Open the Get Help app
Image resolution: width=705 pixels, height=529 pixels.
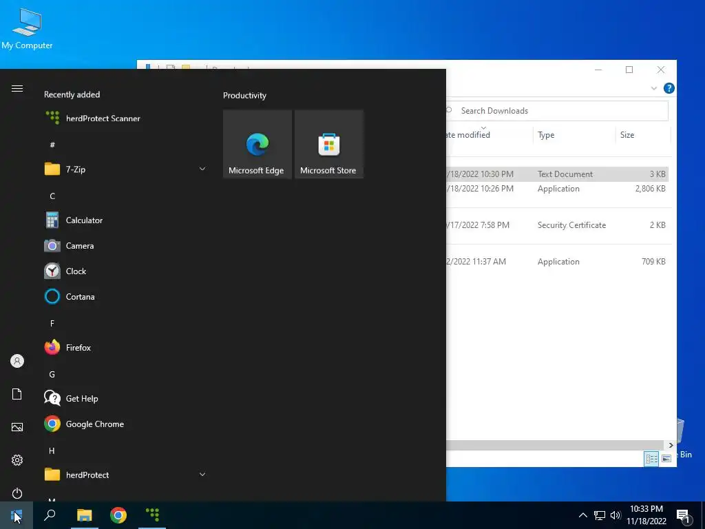pyautogui.click(x=72, y=398)
